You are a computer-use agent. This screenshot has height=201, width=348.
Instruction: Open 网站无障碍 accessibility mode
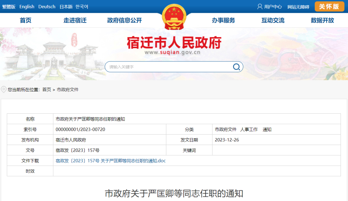tap(298, 6)
